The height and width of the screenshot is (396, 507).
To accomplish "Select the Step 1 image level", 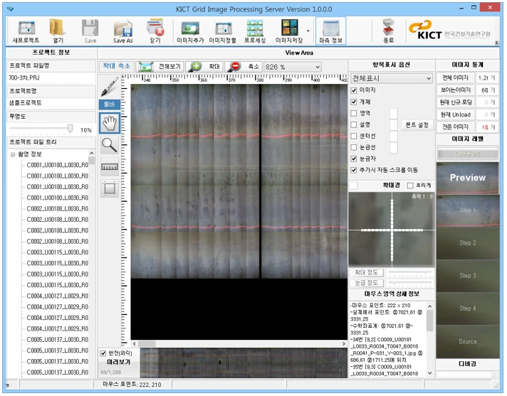I will pyautogui.click(x=468, y=210).
